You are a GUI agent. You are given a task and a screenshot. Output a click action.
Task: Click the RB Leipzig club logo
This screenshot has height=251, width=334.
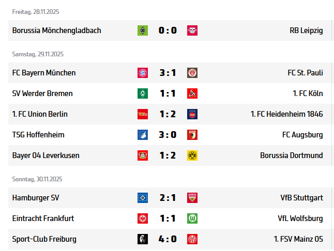pyautogui.click(x=192, y=30)
